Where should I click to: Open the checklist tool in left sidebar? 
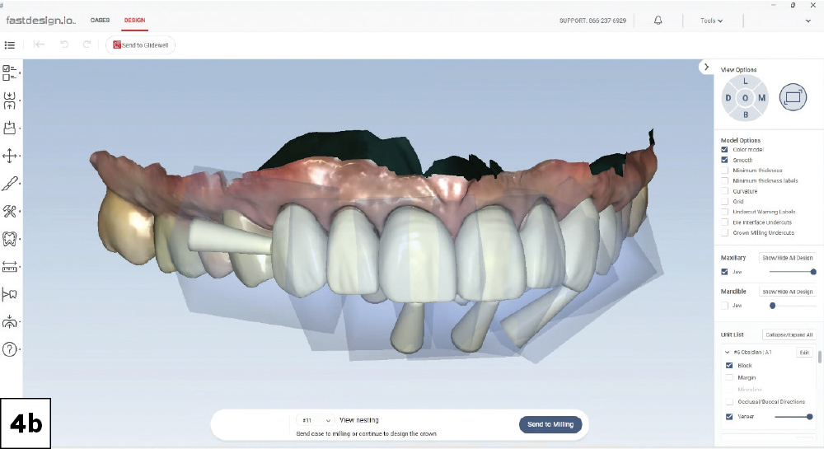pos(9,73)
